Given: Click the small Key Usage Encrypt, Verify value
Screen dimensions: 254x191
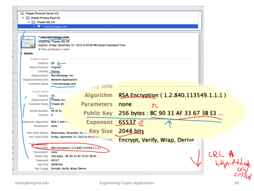Looking at the screenshot, I should pyautogui.click(x=69, y=169).
